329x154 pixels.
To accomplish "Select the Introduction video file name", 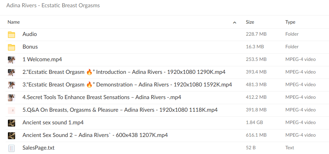I will (124, 72).
